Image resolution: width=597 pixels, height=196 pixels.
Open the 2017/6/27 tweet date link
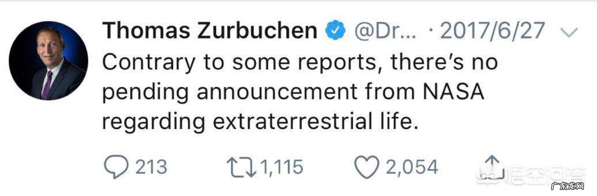(492, 31)
